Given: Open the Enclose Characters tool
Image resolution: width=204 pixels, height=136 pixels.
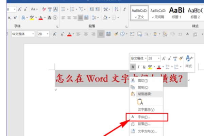Looking at the screenshot, I should pos(55,18).
